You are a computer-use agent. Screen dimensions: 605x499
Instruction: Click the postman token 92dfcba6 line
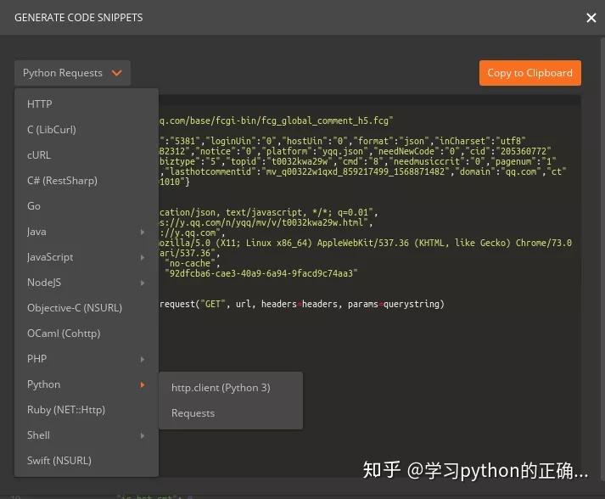[261, 273]
